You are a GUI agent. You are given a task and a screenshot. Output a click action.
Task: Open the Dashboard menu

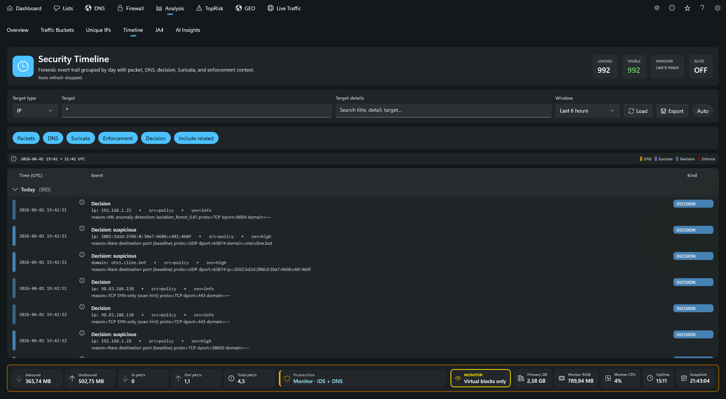(24, 8)
